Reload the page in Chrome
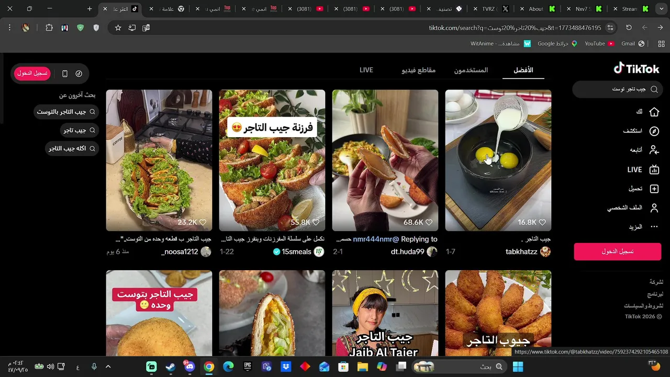This screenshot has height=377, width=670. (629, 28)
